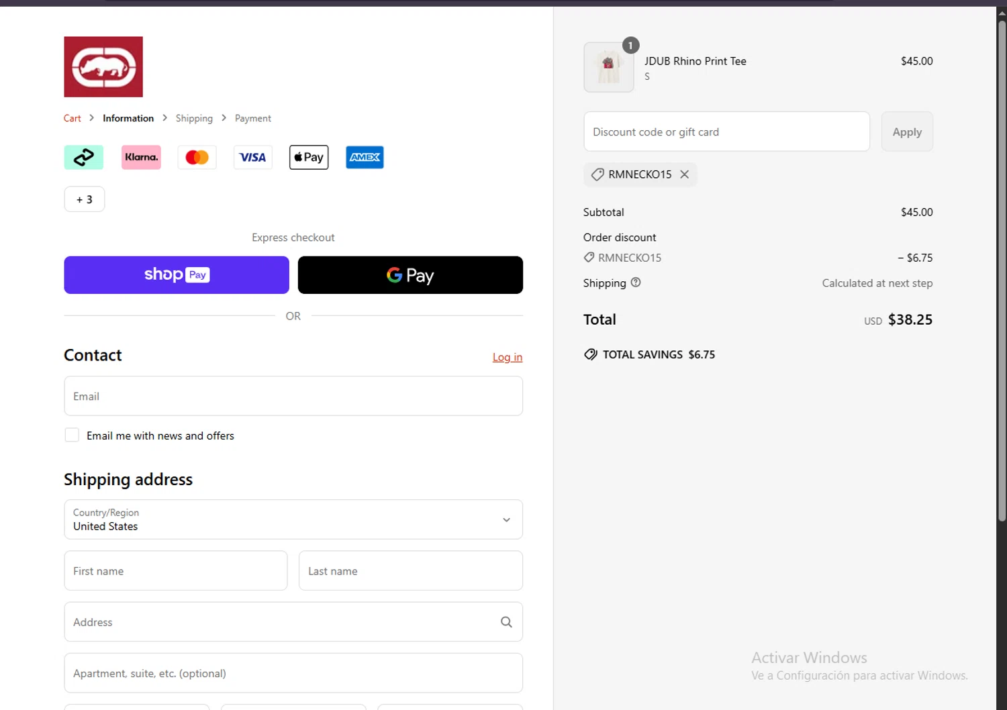This screenshot has width=1007, height=710.
Task: Select the Information breadcrumb step
Action: pos(128,118)
